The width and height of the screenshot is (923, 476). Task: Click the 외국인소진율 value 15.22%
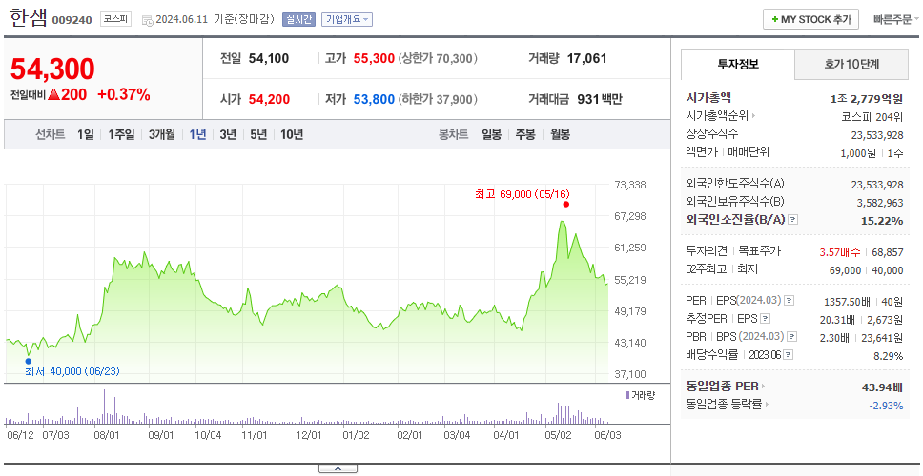pos(884,220)
